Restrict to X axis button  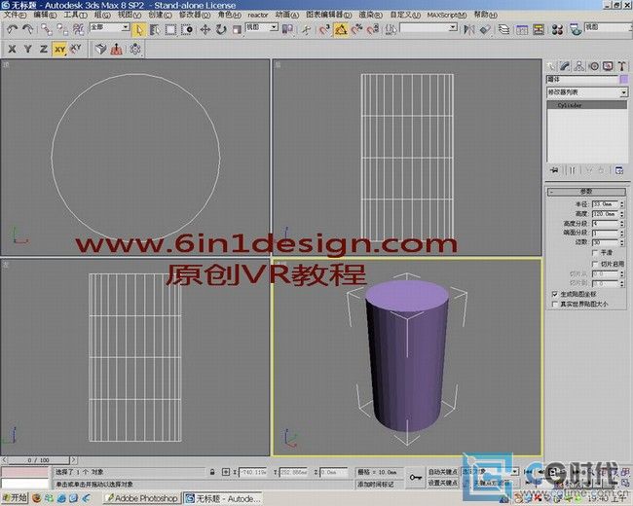(x=12, y=50)
